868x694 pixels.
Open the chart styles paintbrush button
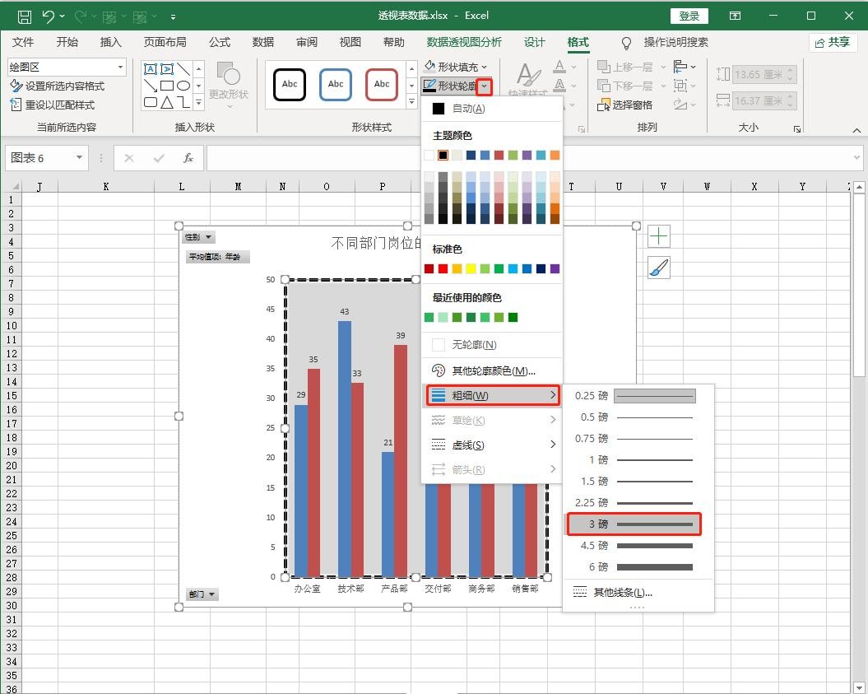pyautogui.click(x=658, y=268)
